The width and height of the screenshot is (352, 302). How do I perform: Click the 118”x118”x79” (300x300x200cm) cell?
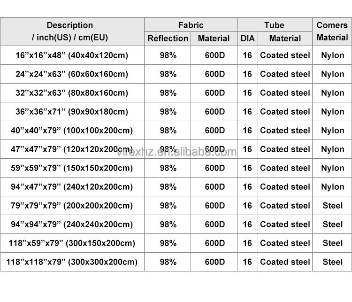click(72, 262)
